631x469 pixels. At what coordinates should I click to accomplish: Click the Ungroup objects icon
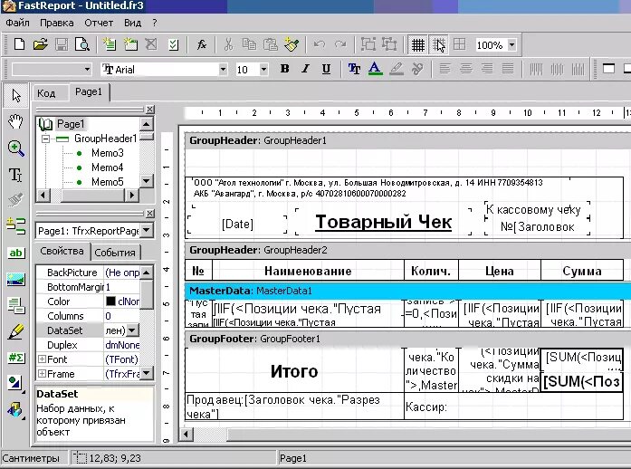click(x=389, y=44)
